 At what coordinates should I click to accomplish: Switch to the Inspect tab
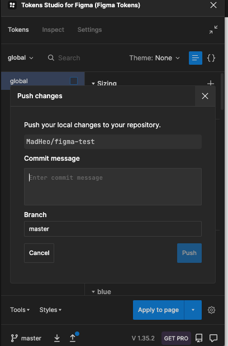[53, 30]
